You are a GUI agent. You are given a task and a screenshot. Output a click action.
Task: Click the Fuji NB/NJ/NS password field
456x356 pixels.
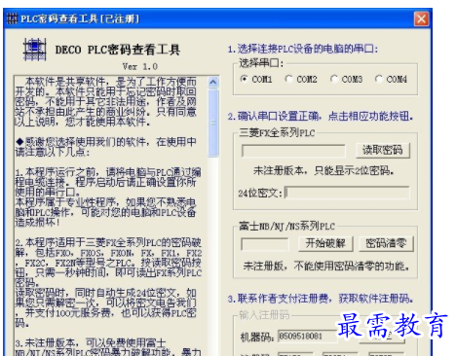coord(265,244)
